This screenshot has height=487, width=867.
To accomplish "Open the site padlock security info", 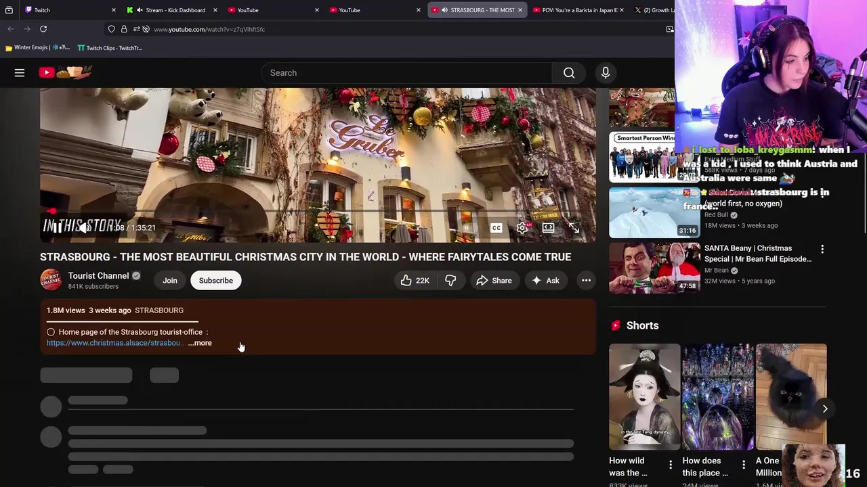I will pos(124,29).
